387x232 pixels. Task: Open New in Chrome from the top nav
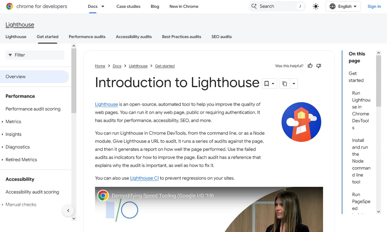pos(183,6)
